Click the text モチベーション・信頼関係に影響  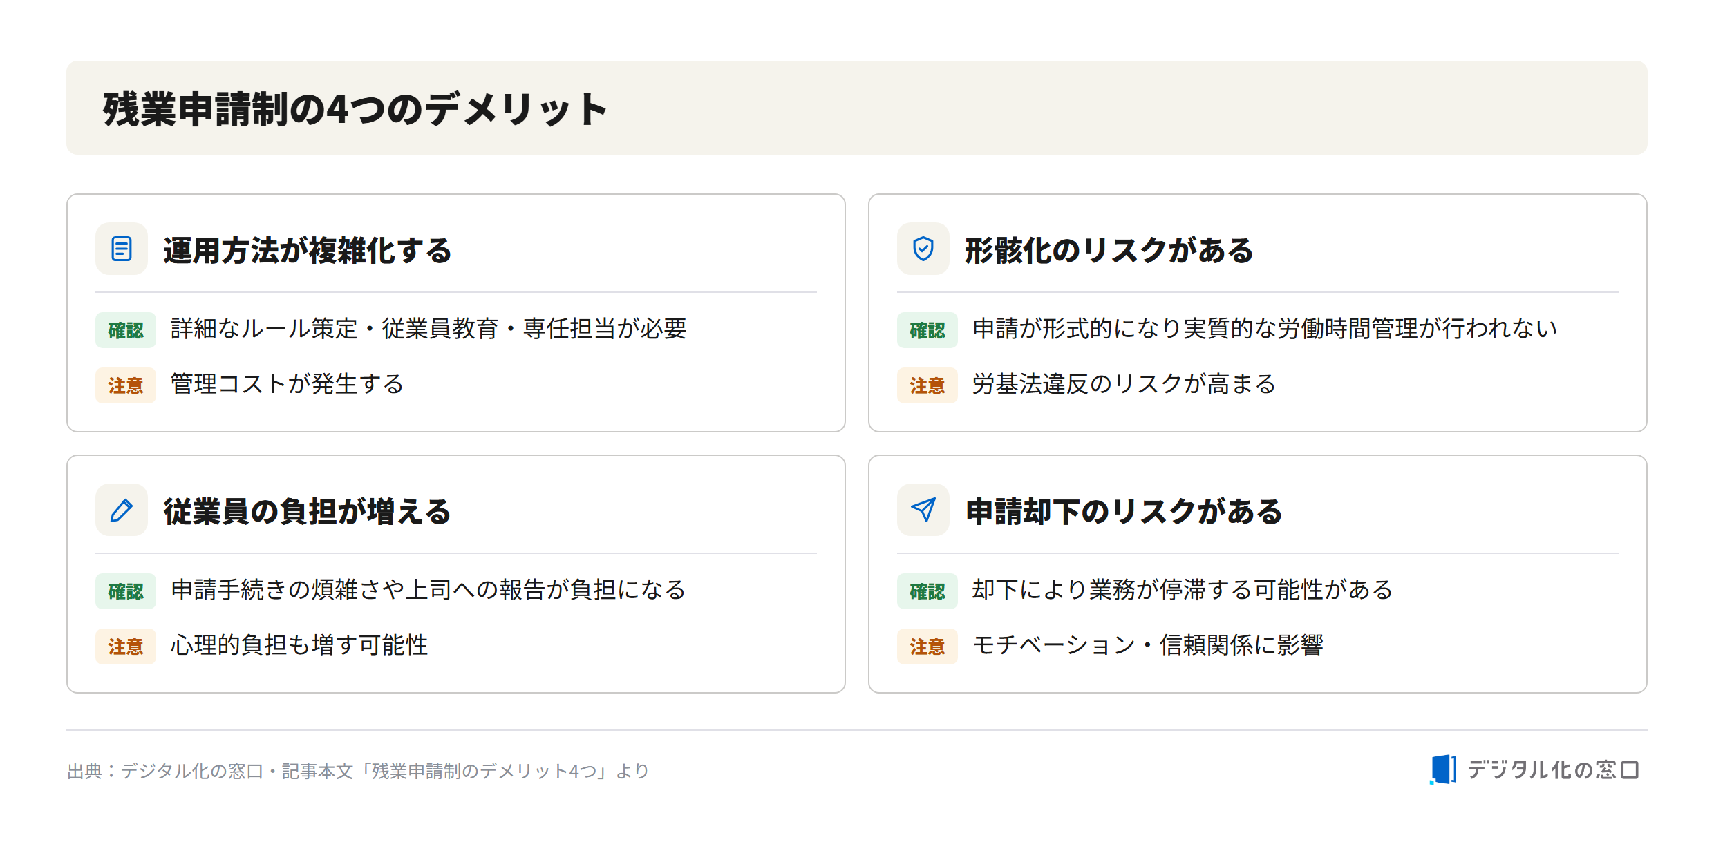tap(1148, 645)
